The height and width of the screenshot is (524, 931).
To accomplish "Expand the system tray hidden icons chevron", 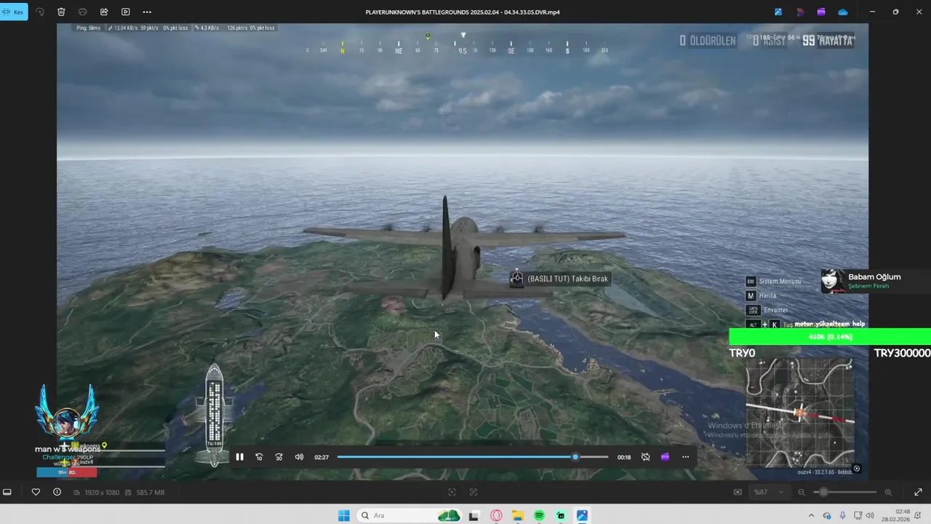I will 812,515.
